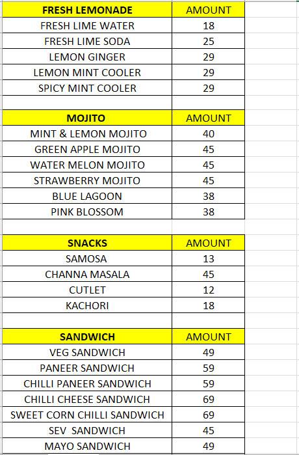Select the FRESH LEMONADE header cell

click(87, 10)
